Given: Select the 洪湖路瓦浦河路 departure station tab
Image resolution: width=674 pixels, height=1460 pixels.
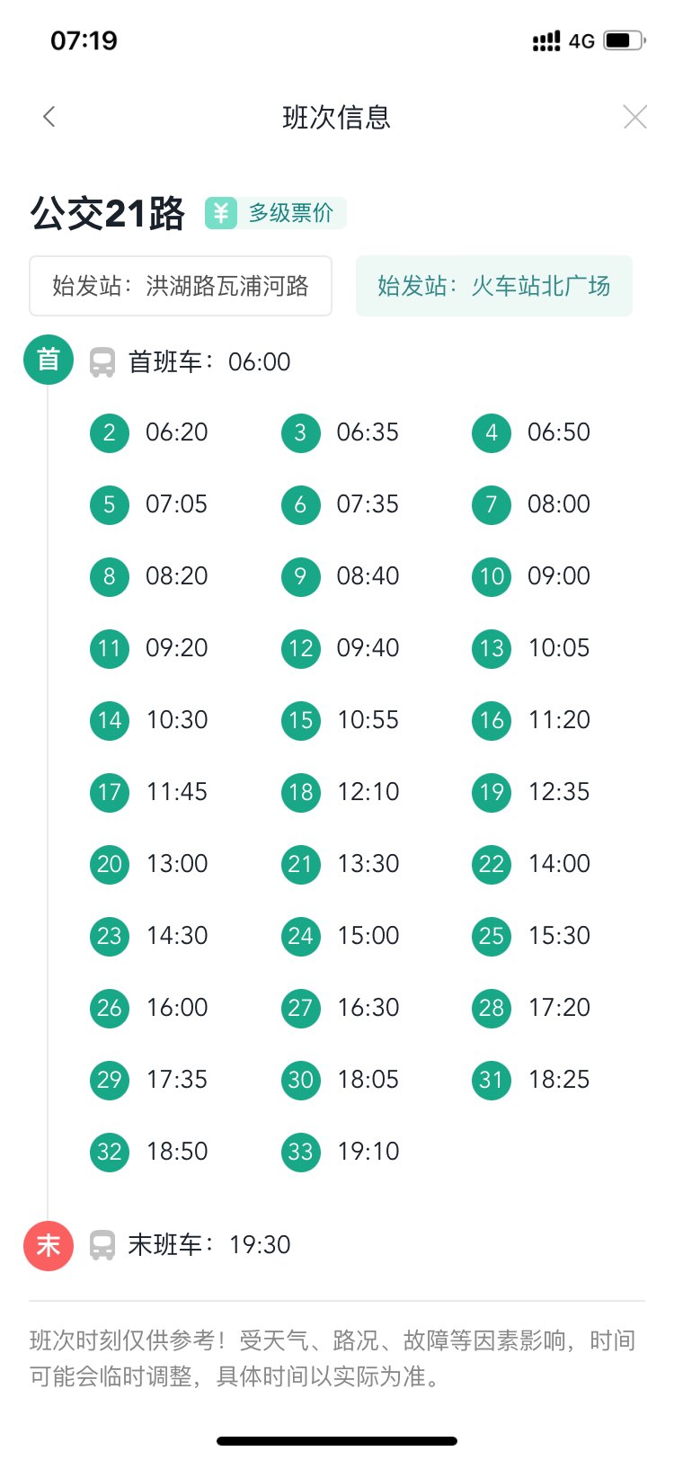Looking at the screenshot, I should click(x=181, y=286).
